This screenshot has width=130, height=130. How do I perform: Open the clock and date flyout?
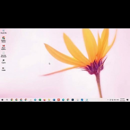122,100
